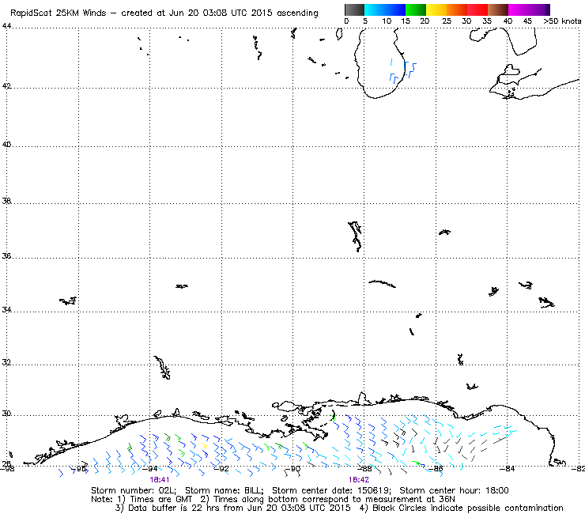
Task: Click 'Storm center date: 150619' text
Action: (x=331, y=490)
